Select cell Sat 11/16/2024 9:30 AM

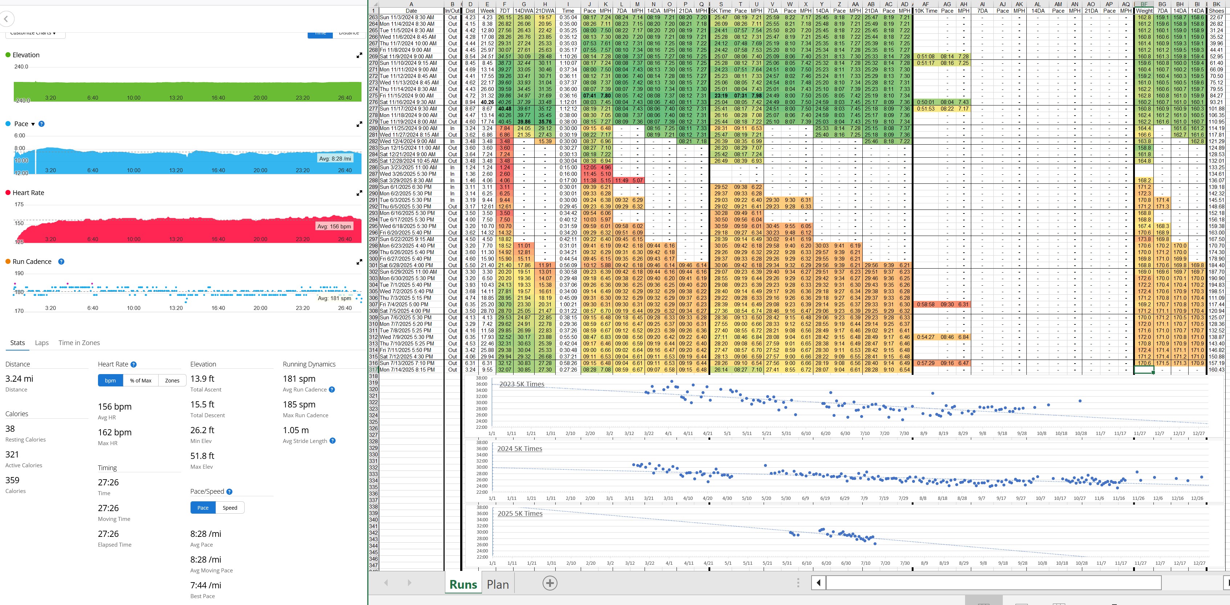(x=411, y=102)
